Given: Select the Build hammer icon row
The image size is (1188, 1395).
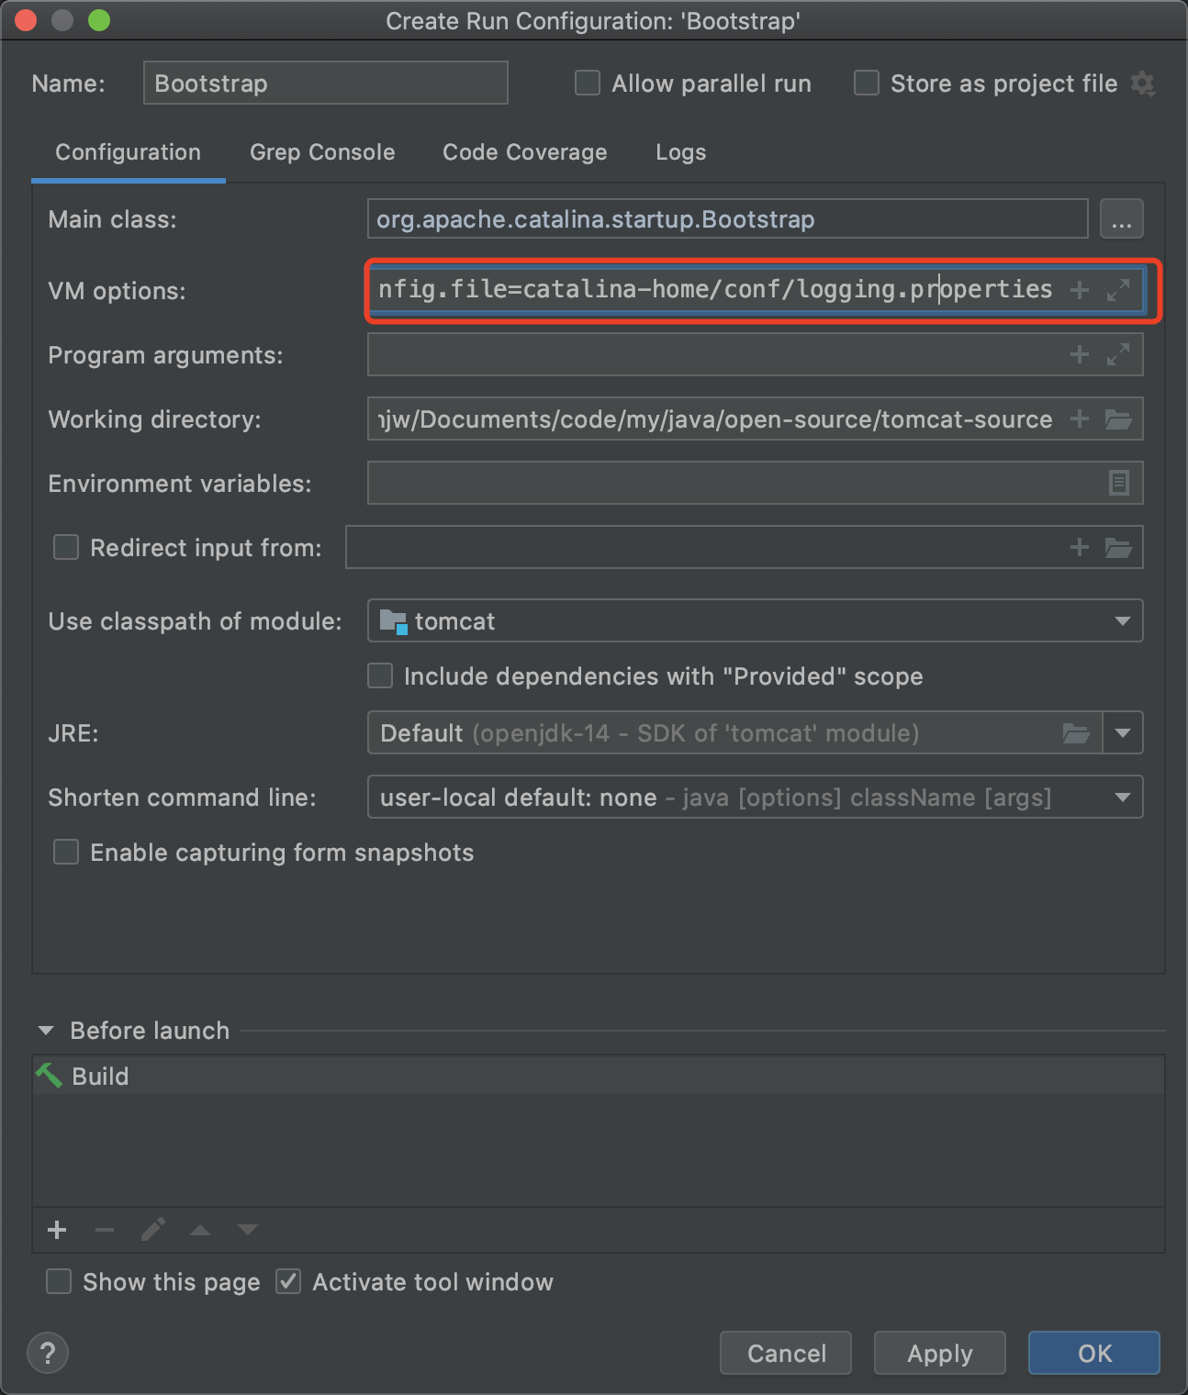Looking at the screenshot, I should point(49,1075).
